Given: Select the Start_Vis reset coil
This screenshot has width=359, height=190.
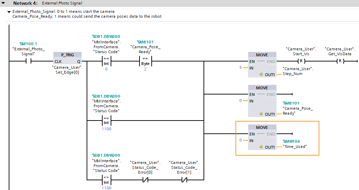Looking at the screenshot, I should click(x=301, y=61).
